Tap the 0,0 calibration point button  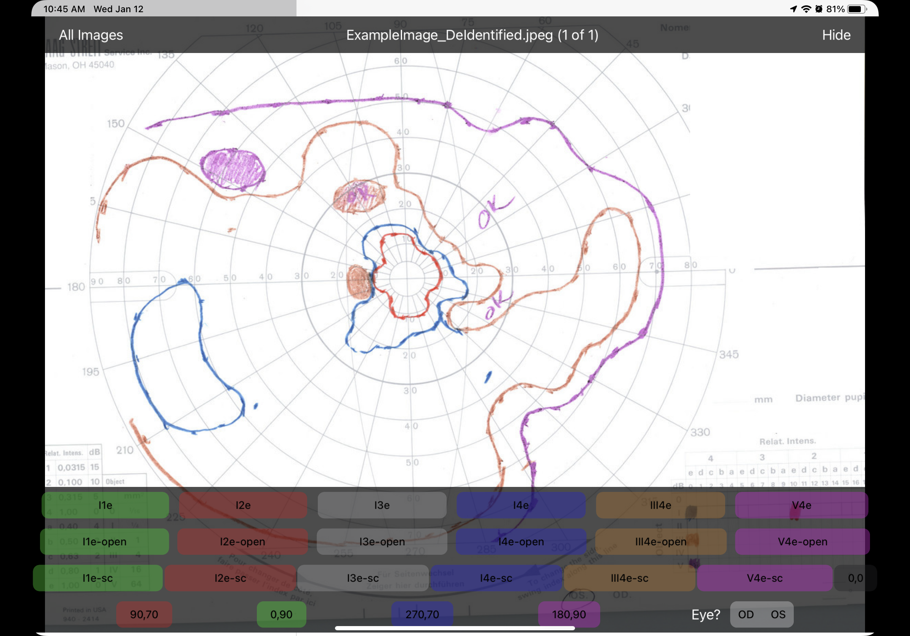click(x=855, y=578)
